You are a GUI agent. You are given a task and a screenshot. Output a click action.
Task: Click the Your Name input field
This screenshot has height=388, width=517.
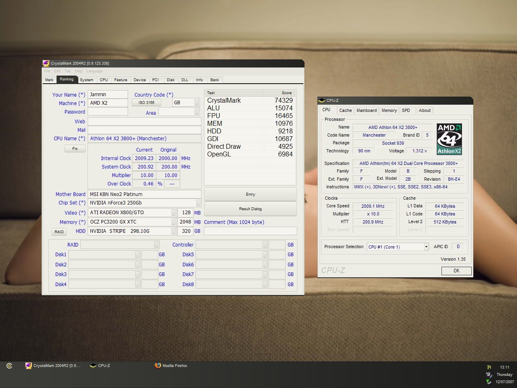pyautogui.click(x=108, y=95)
